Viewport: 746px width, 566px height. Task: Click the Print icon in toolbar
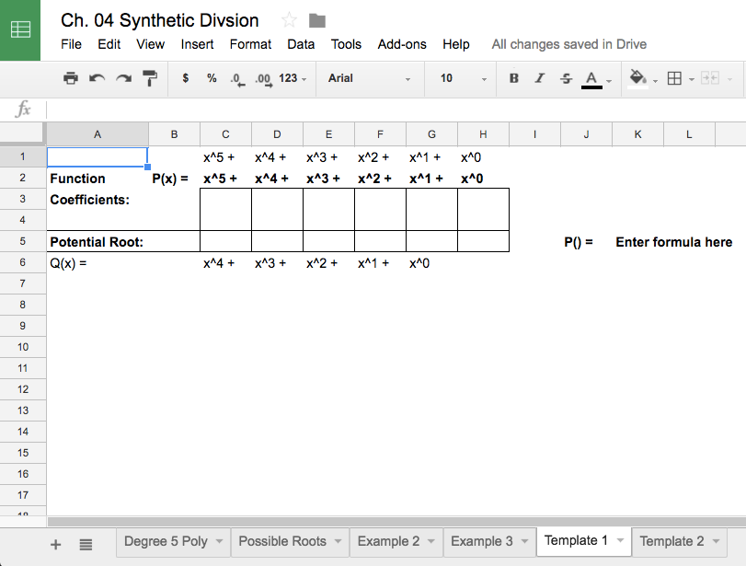tap(71, 78)
